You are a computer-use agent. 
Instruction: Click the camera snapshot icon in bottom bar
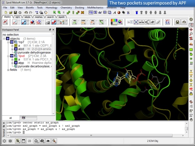(42, 141)
